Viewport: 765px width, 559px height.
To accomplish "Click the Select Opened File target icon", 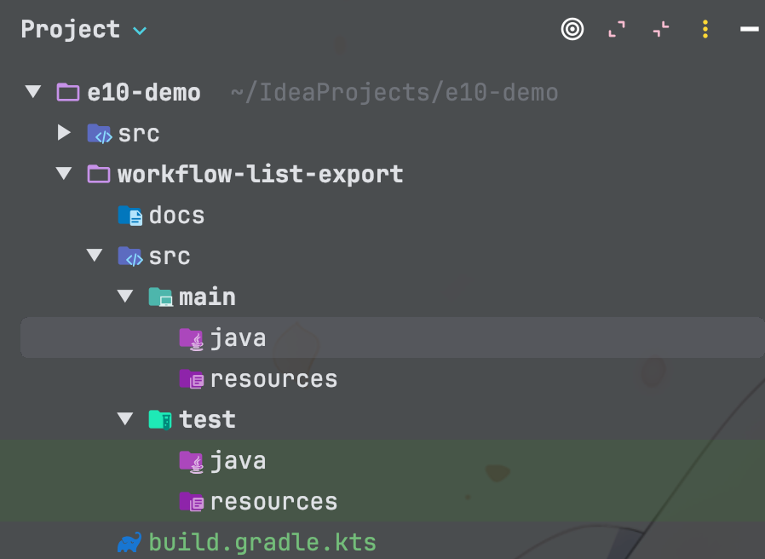I will 572,30.
